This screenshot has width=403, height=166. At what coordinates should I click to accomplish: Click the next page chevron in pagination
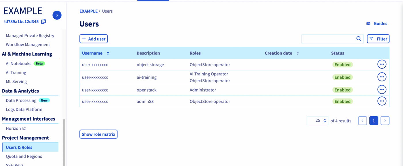tap(385, 121)
